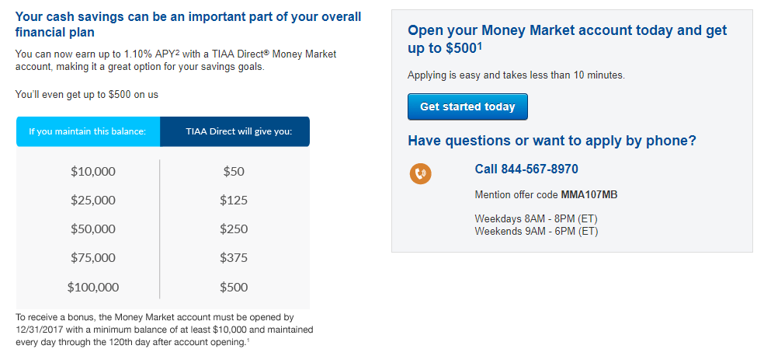
Task: Click the orange phone icon
Action: (420, 173)
